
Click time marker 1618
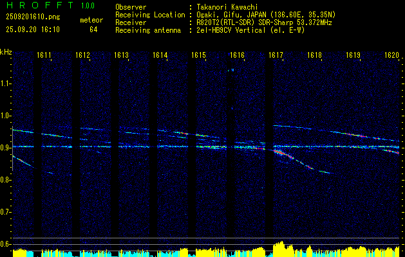point(315,55)
